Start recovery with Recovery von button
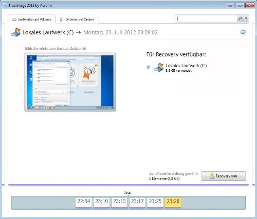Image resolution: width=257 pixels, height=219 pixels. pyautogui.click(x=224, y=176)
